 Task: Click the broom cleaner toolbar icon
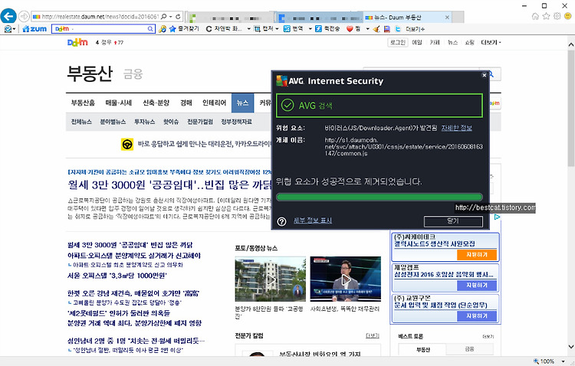376,28
